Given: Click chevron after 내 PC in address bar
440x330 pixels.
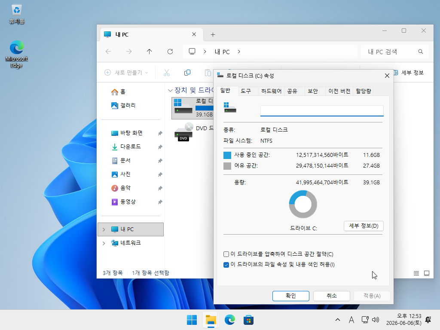Looking at the screenshot, I should 239,52.
